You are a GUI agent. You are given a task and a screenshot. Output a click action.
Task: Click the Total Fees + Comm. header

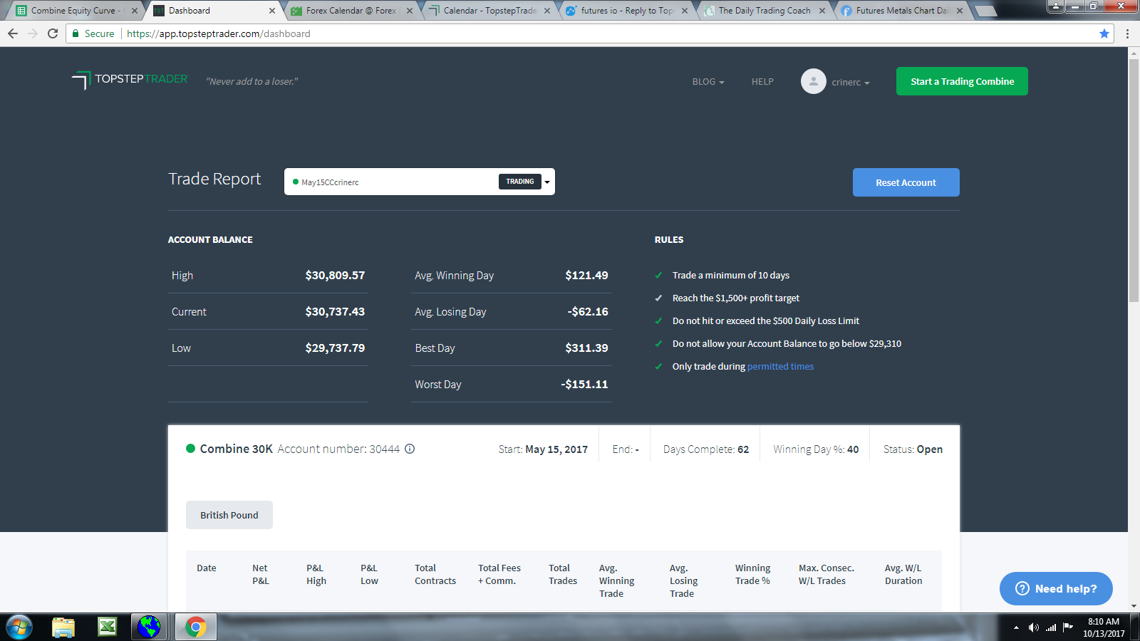pyautogui.click(x=499, y=575)
